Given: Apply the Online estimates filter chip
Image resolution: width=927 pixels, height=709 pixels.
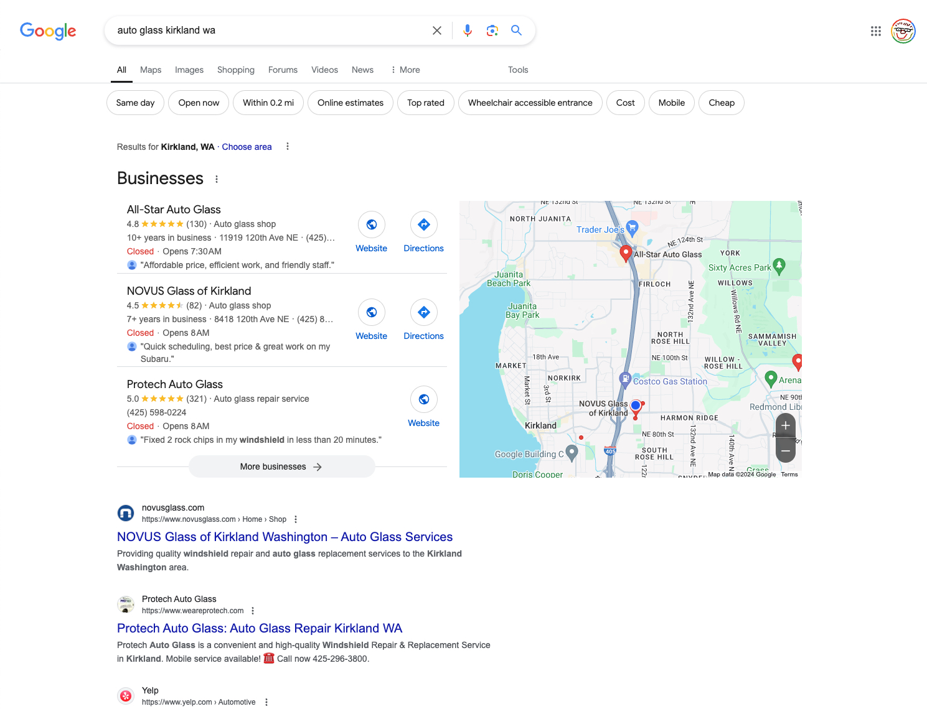Looking at the screenshot, I should tap(351, 103).
